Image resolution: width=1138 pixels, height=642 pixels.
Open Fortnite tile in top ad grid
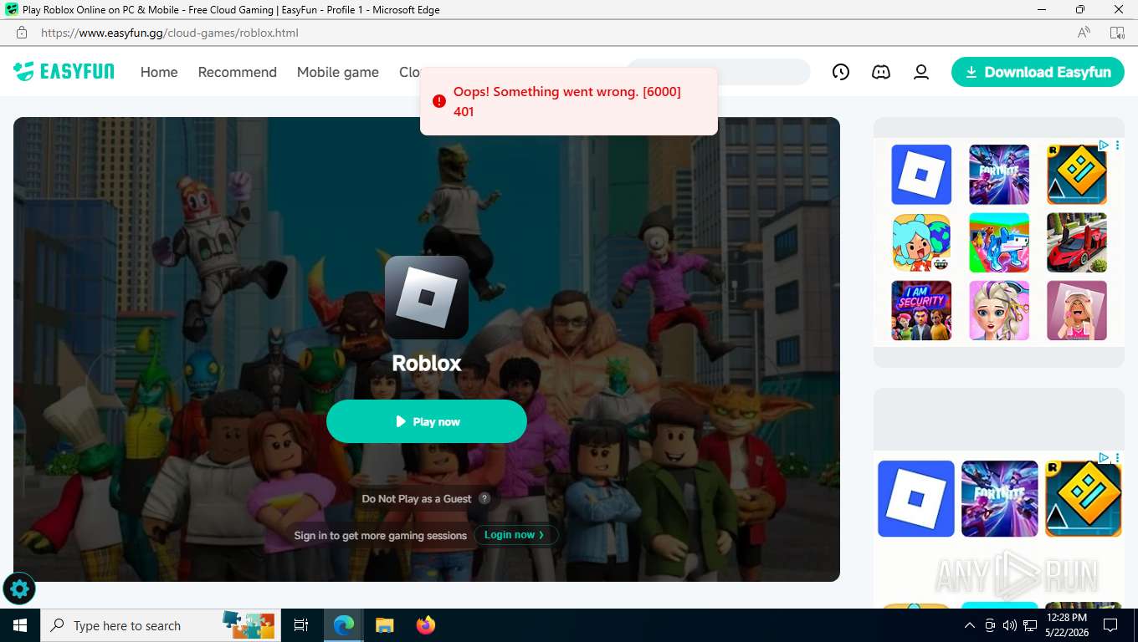pos(999,175)
